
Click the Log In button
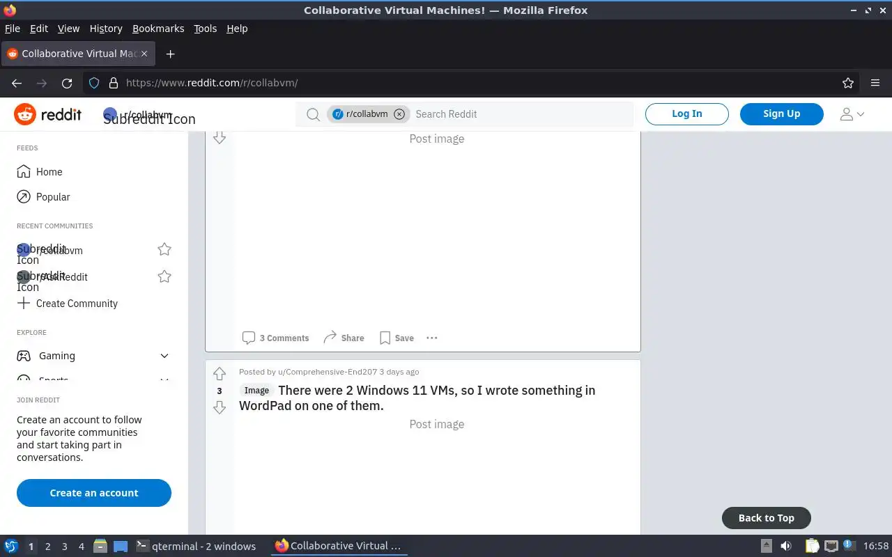point(687,113)
